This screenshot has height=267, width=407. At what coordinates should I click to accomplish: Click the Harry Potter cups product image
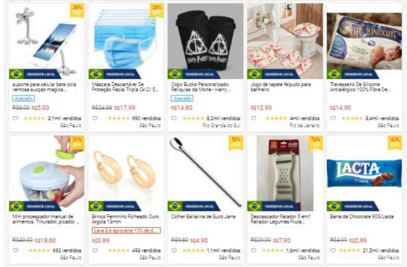pyautogui.click(x=206, y=41)
